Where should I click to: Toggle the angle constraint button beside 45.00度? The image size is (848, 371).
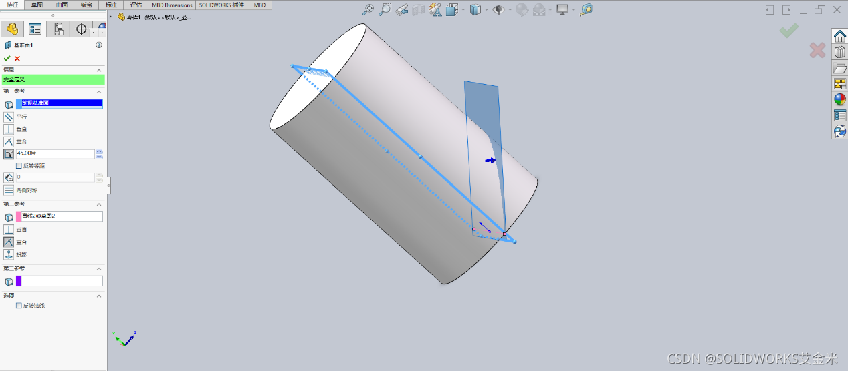[9, 153]
